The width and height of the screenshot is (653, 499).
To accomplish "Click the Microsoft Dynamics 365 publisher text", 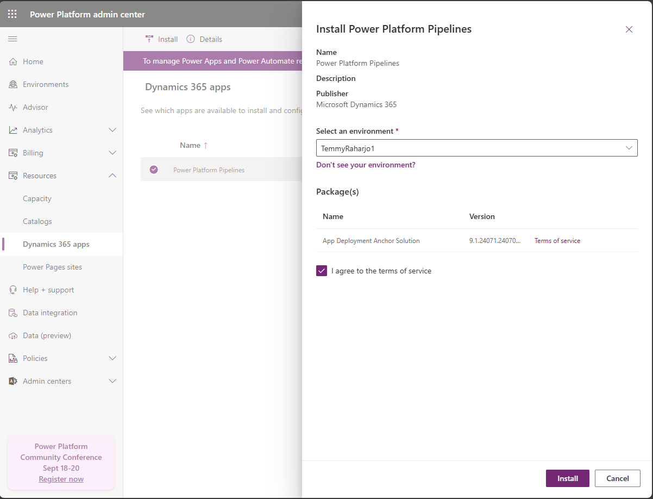I will (x=356, y=104).
